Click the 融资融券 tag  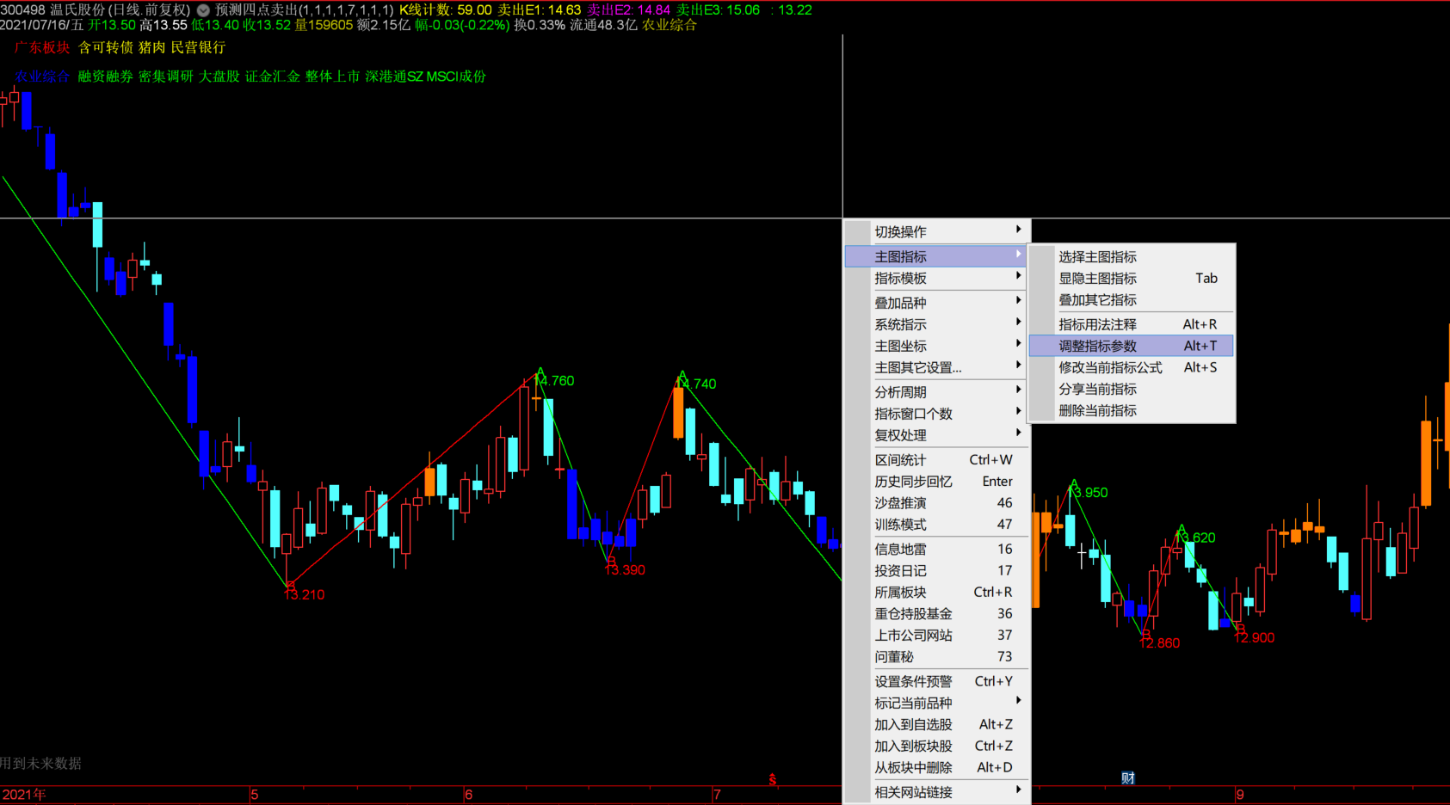106,77
